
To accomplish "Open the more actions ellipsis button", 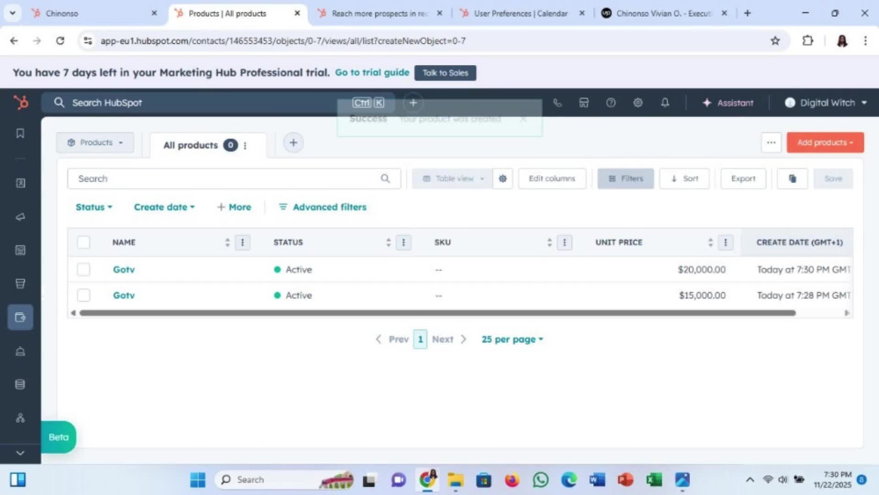I will coord(772,142).
